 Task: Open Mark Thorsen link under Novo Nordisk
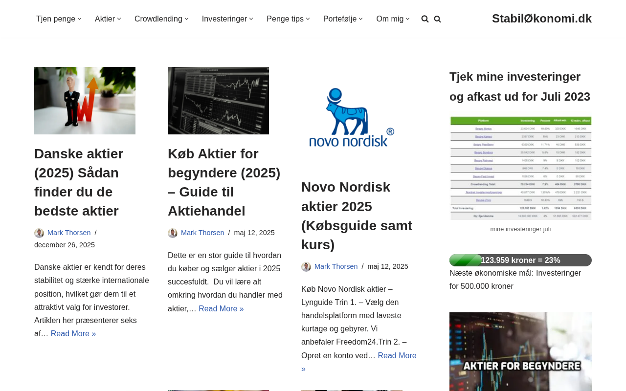tap(336, 267)
